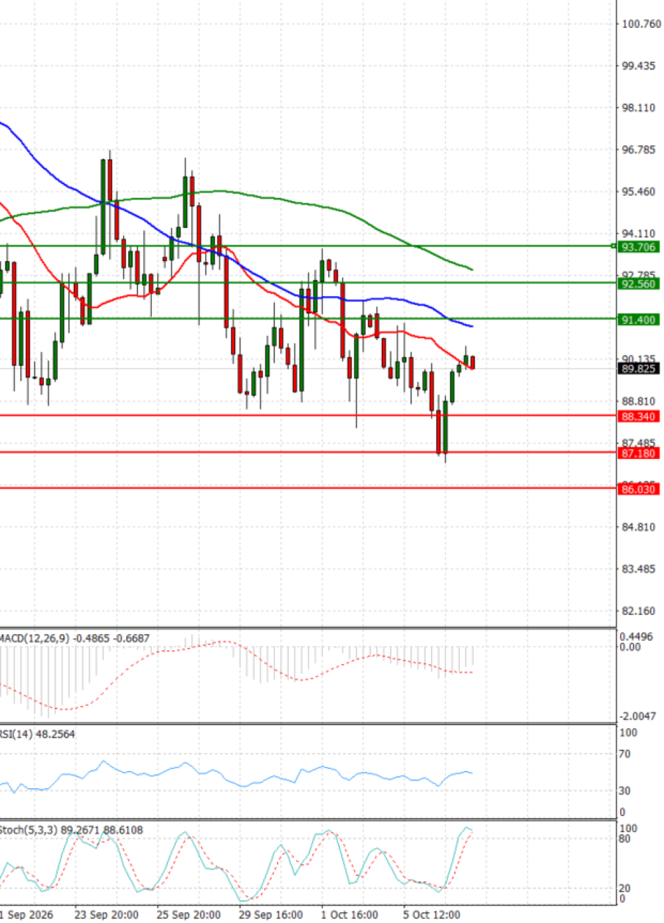Click the RSI scale level 70

tap(625, 754)
